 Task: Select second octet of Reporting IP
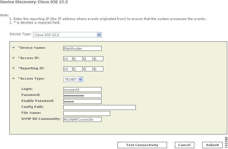click(78, 69)
